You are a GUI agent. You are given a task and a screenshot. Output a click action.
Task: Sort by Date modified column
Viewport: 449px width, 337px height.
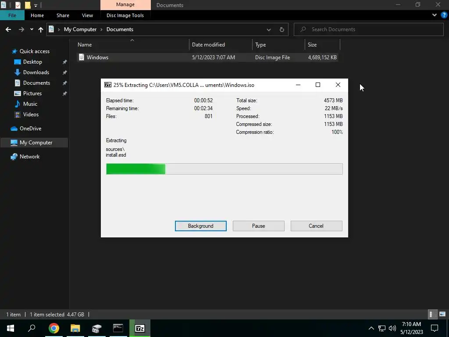[221, 45]
